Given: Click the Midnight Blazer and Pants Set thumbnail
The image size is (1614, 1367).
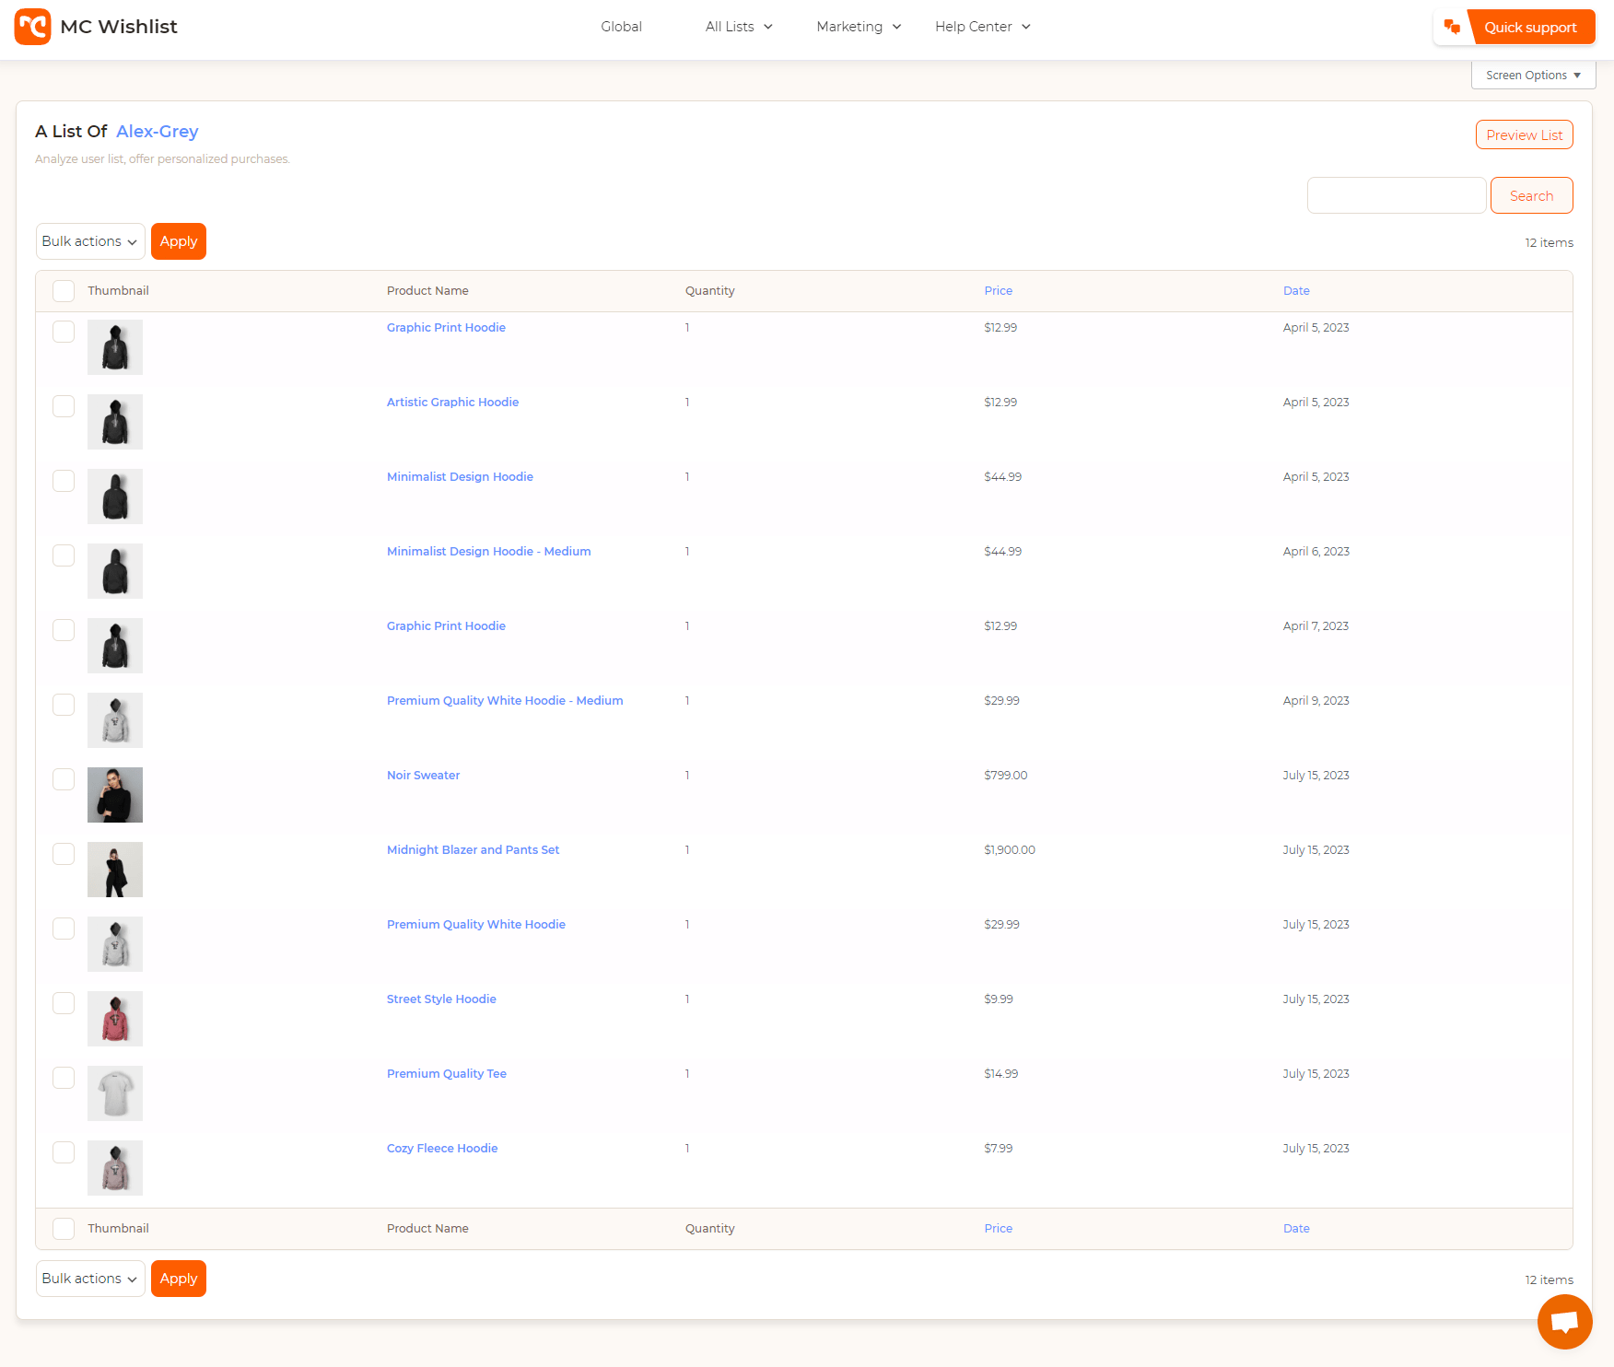Looking at the screenshot, I should 115,870.
